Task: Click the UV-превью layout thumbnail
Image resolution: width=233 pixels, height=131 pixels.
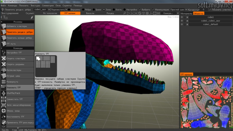Action: [x=206, y=102]
